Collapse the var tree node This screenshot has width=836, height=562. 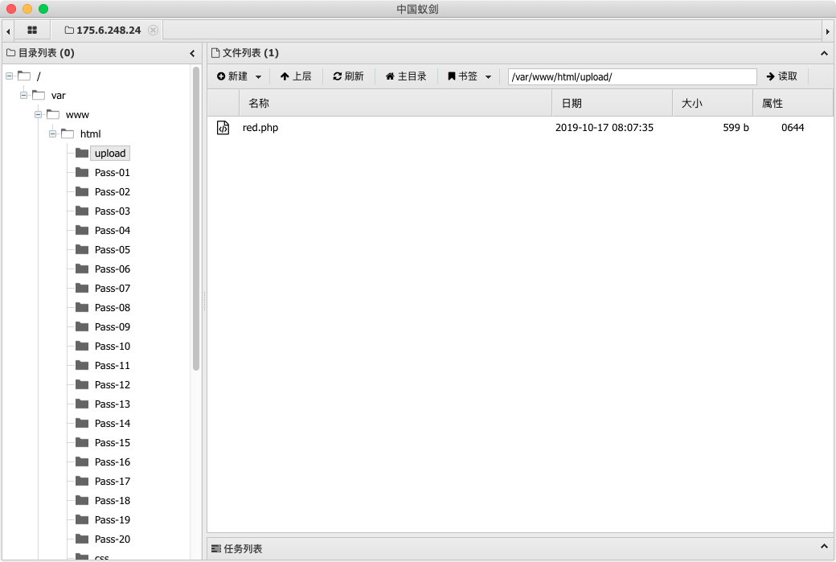coord(23,96)
